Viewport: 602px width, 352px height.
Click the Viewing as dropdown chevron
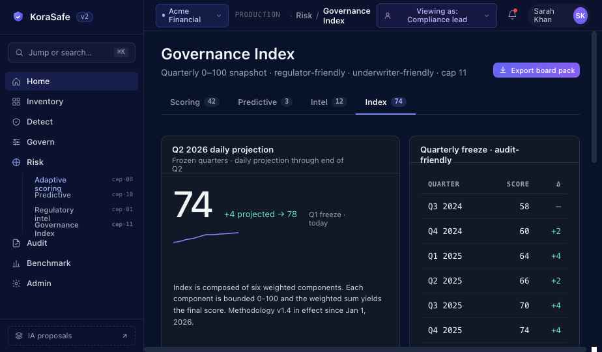point(487,16)
